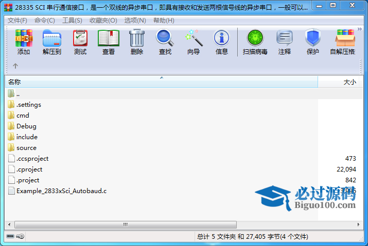Select the .cproject file icon
Viewport: 368px width, 246px height.
[x=11, y=169]
